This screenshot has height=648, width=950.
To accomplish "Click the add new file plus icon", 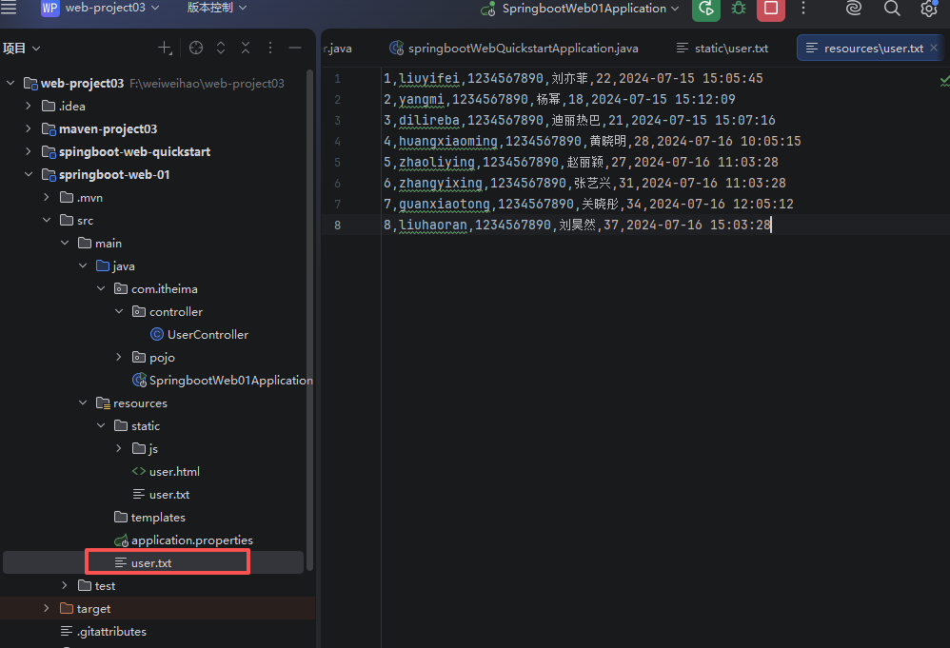I will click(x=165, y=48).
